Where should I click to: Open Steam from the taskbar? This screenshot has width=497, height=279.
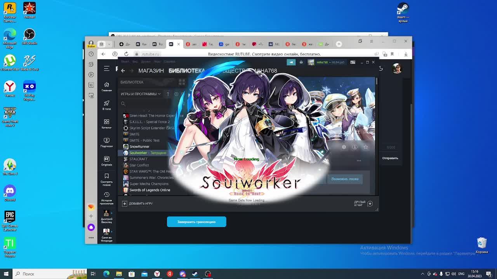[x=195, y=274]
